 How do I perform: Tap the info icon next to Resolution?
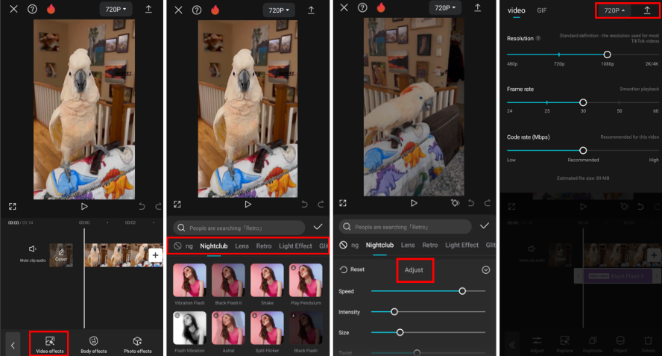[538, 39]
